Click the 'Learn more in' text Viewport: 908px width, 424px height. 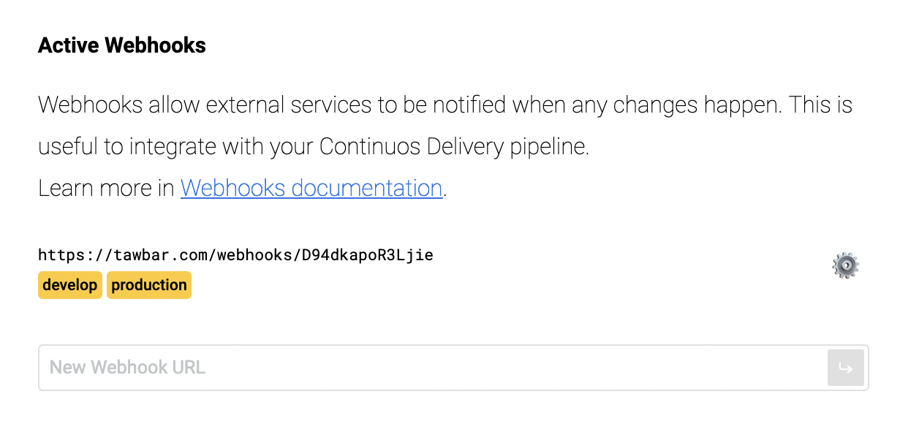[106, 189]
